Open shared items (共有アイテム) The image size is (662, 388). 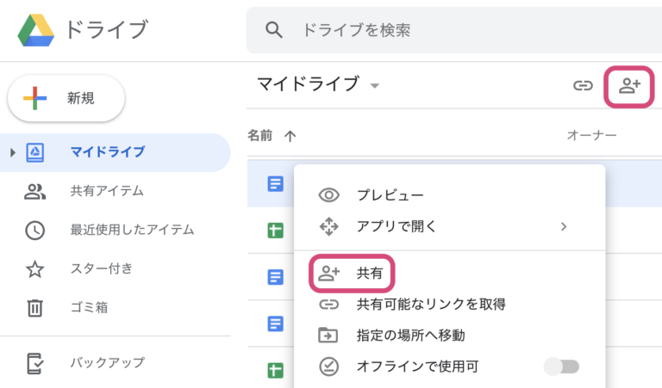(106, 191)
